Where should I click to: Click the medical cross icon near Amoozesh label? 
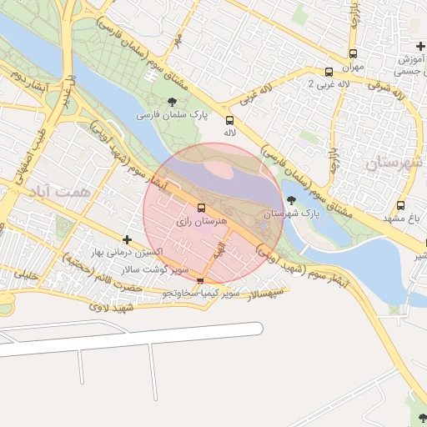tap(420, 47)
